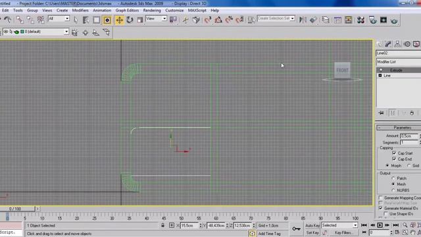Viewport: 421px width, 237px height.
Task: Open the Modifier List dropdown
Action: click(399, 62)
